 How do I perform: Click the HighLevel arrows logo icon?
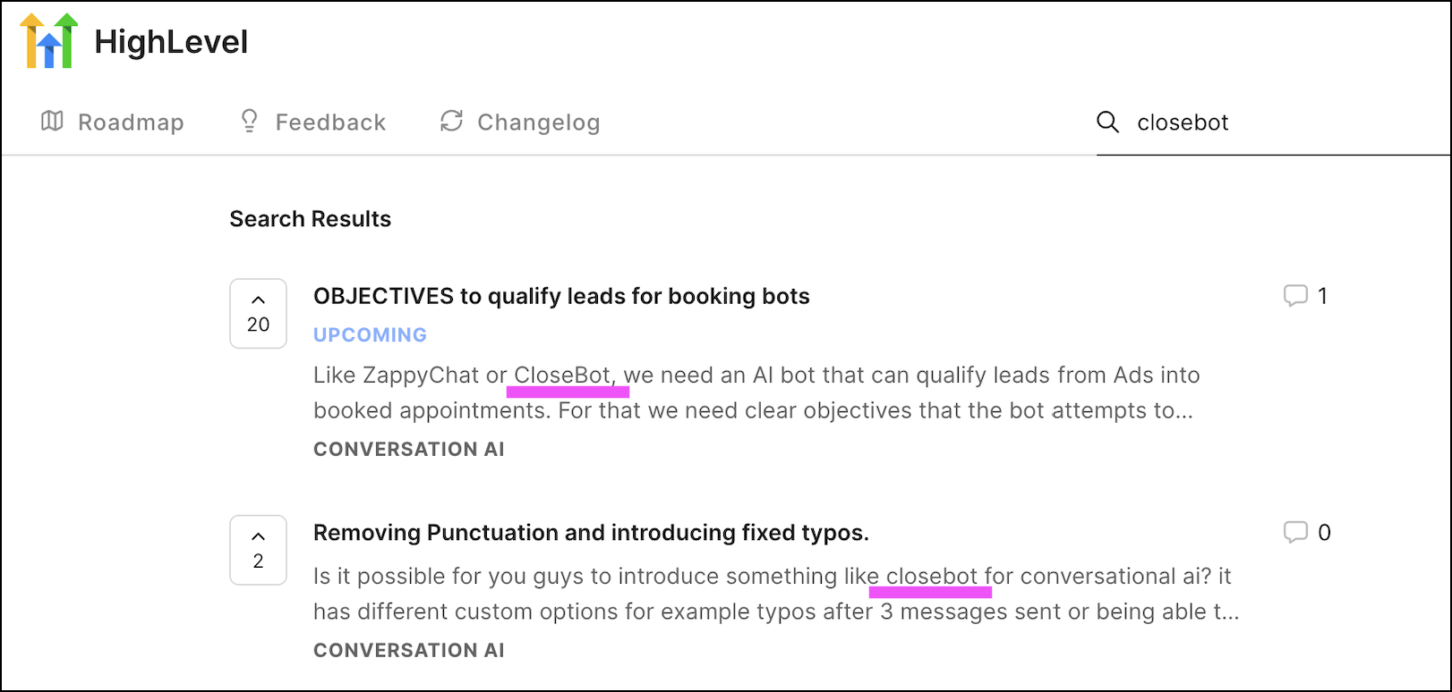(49, 41)
